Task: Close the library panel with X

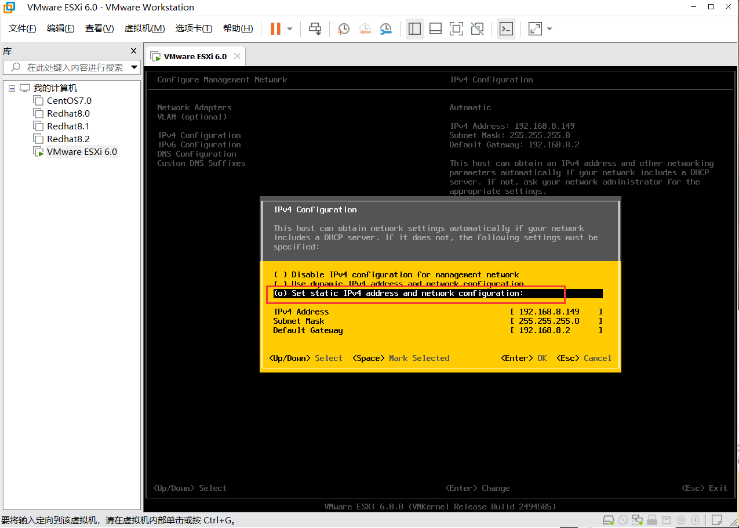Action: pos(133,51)
